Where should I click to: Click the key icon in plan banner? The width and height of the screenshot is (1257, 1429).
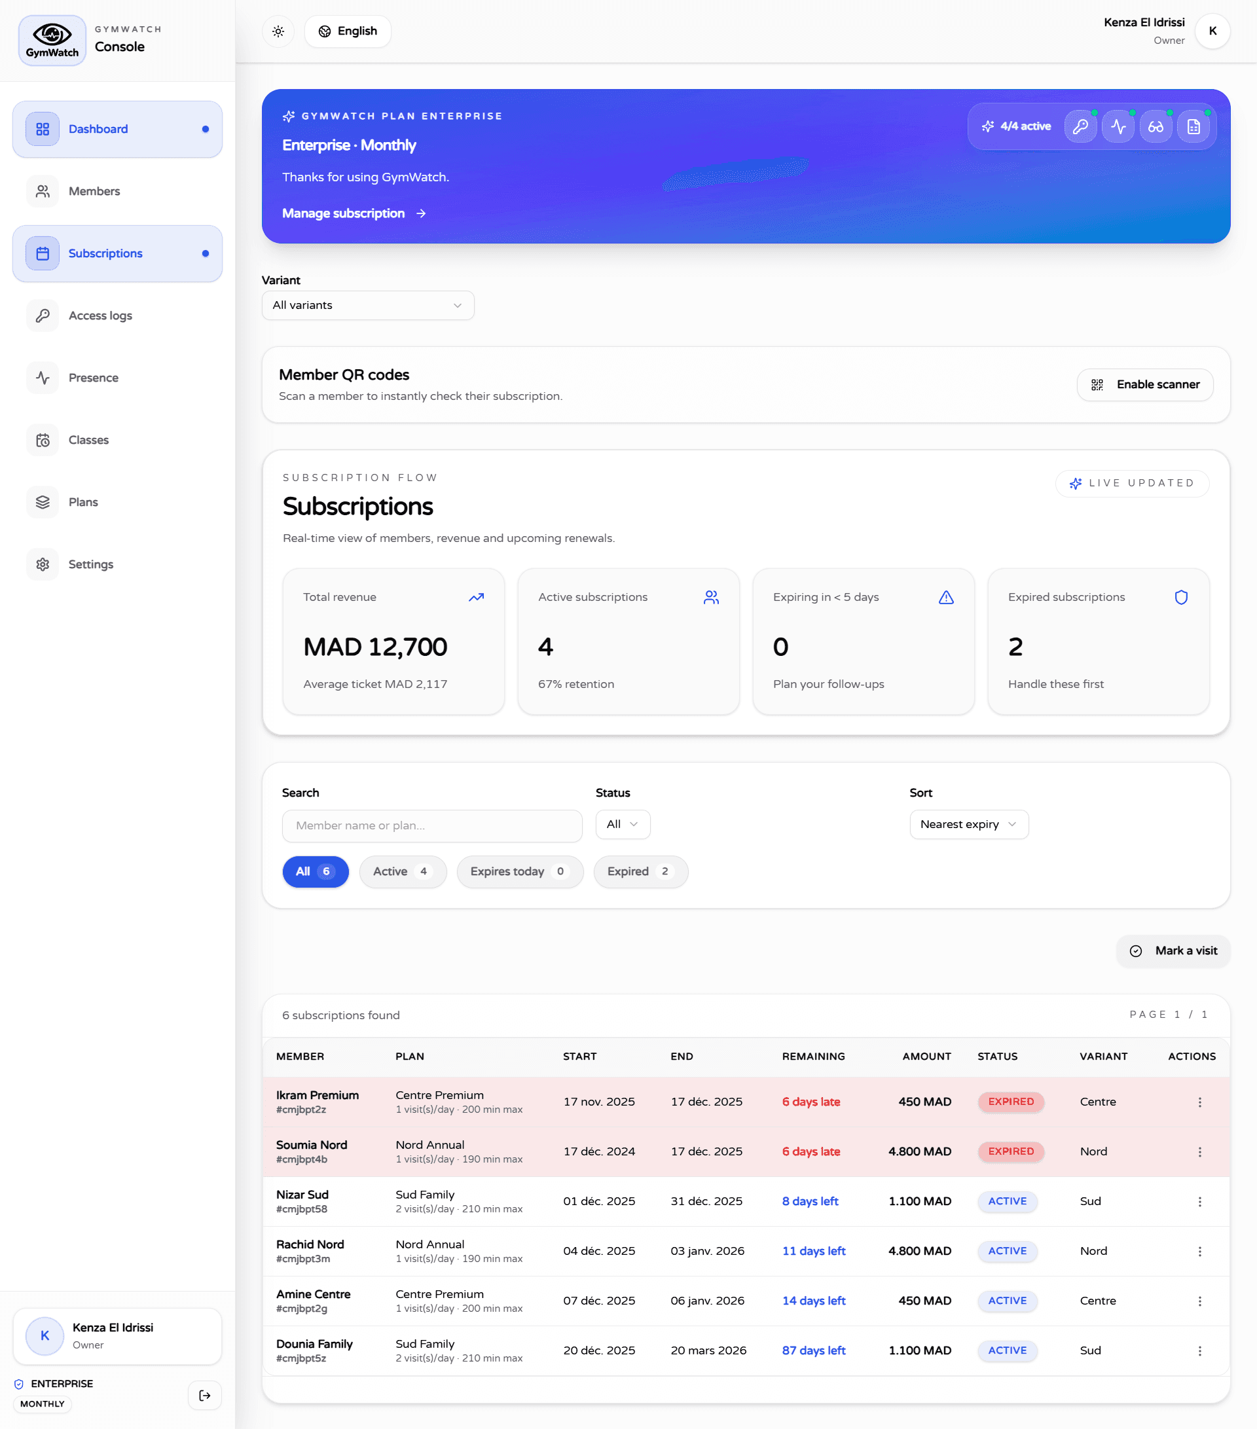point(1080,126)
